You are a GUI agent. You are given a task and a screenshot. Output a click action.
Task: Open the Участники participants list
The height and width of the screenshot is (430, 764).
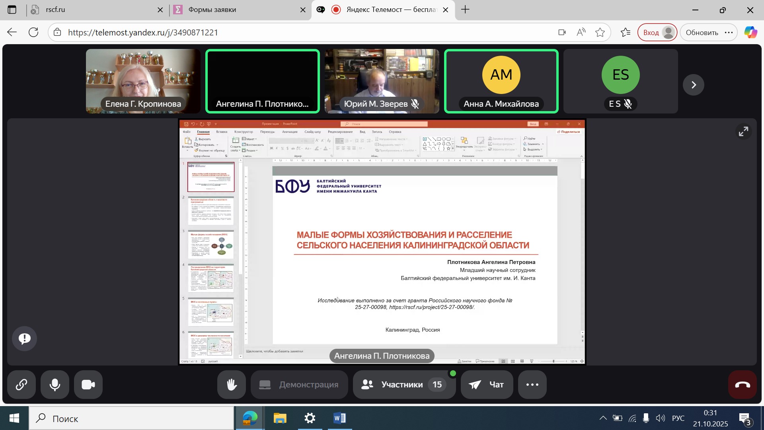[x=403, y=385]
